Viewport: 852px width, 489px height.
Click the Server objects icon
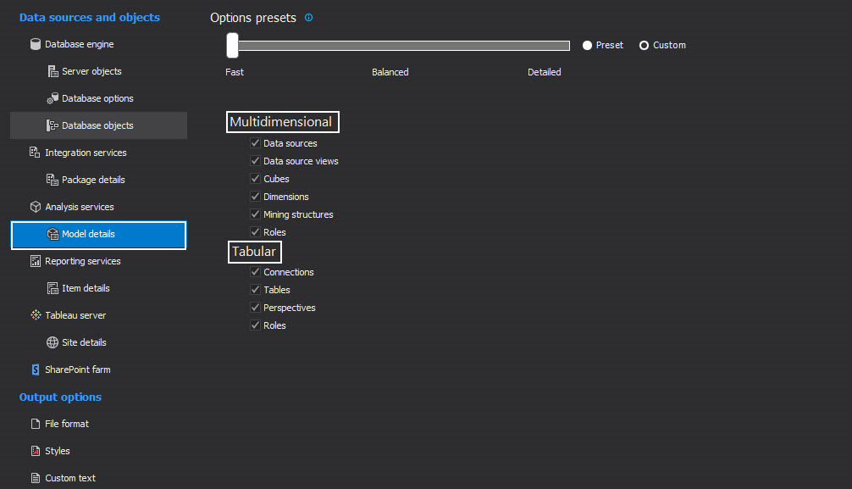tap(53, 71)
